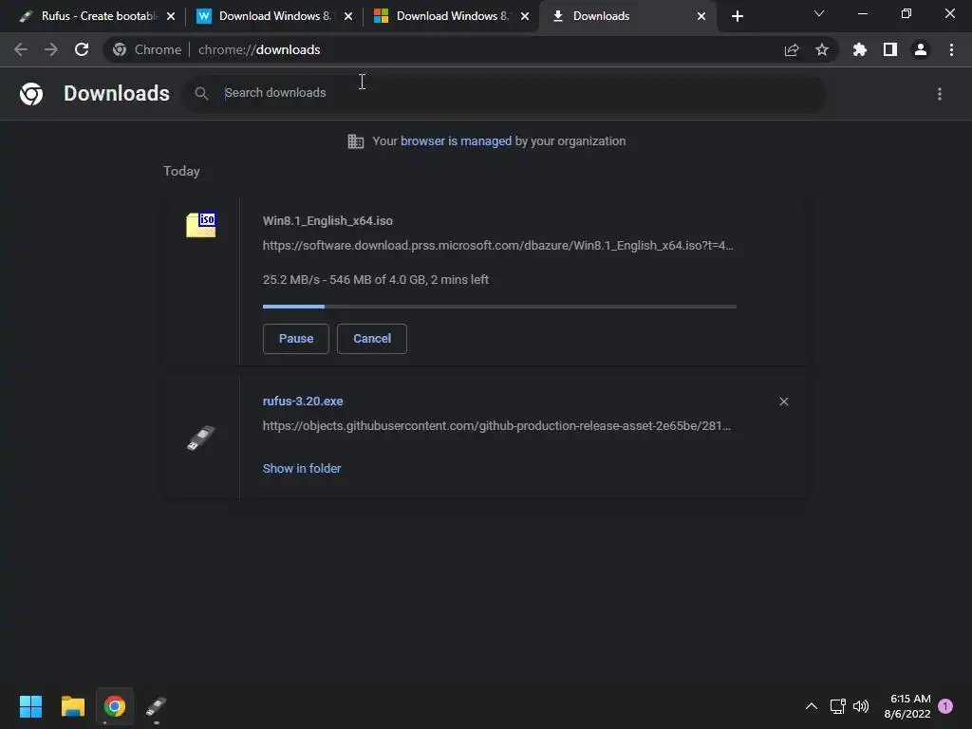
Task: Open a new browser tab
Action: [x=737, y=16]
